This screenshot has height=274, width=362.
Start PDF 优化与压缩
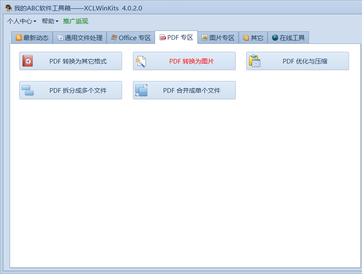click(x=297, y=61)
